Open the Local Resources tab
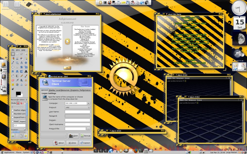 point(63,90)
